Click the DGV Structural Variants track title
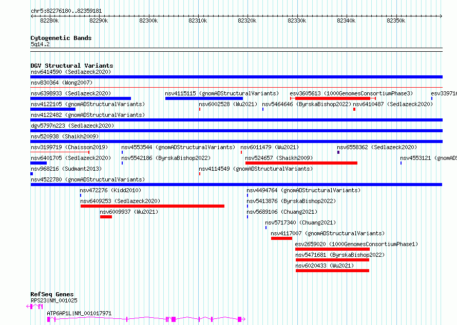Screen dimensions: 457x325 click(72, 66)
